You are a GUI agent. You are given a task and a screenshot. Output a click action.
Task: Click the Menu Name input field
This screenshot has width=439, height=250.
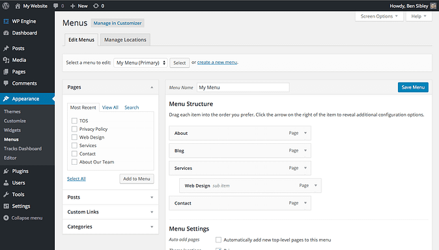coord(243,87)
